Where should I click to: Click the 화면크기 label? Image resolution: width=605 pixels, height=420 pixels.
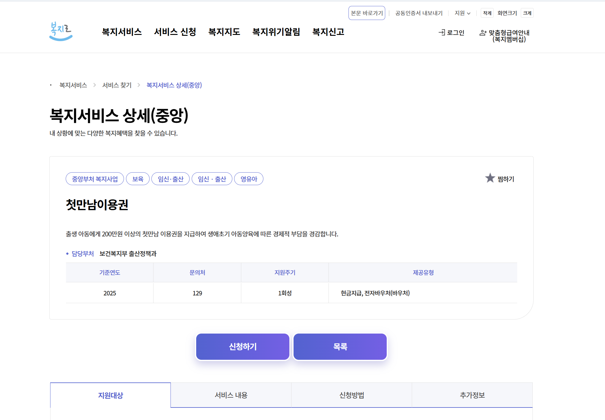point(507,13)
